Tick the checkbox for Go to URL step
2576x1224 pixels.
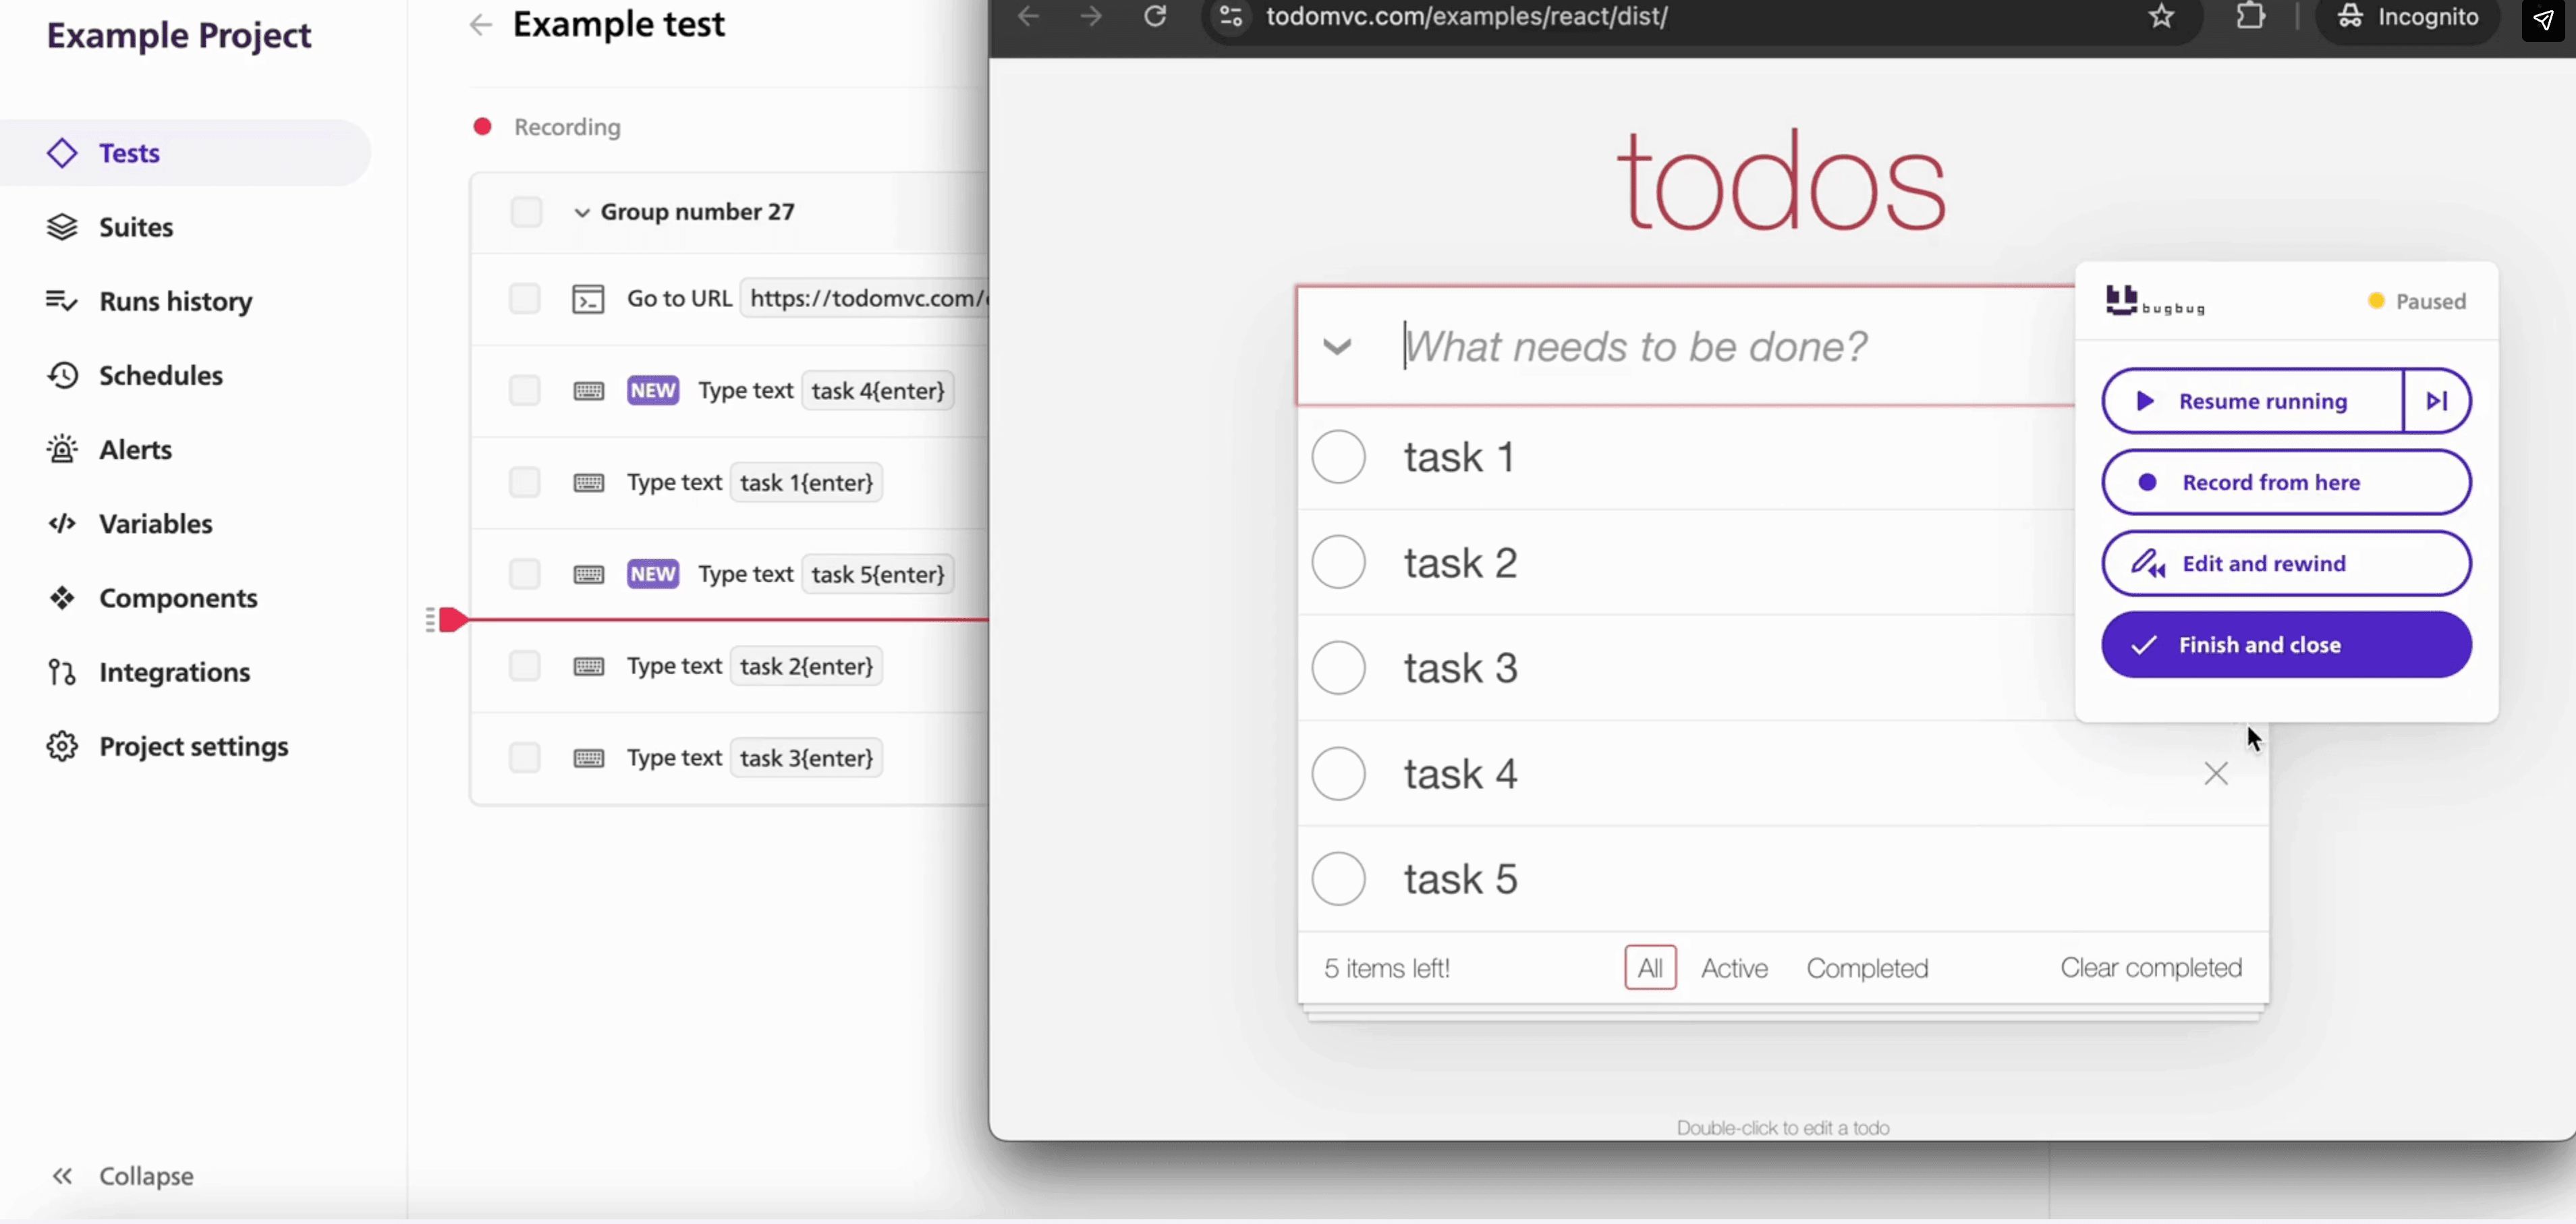point(525,298)
